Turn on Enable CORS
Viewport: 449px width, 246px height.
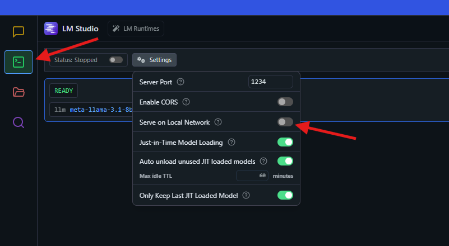(x=285, y=102)
